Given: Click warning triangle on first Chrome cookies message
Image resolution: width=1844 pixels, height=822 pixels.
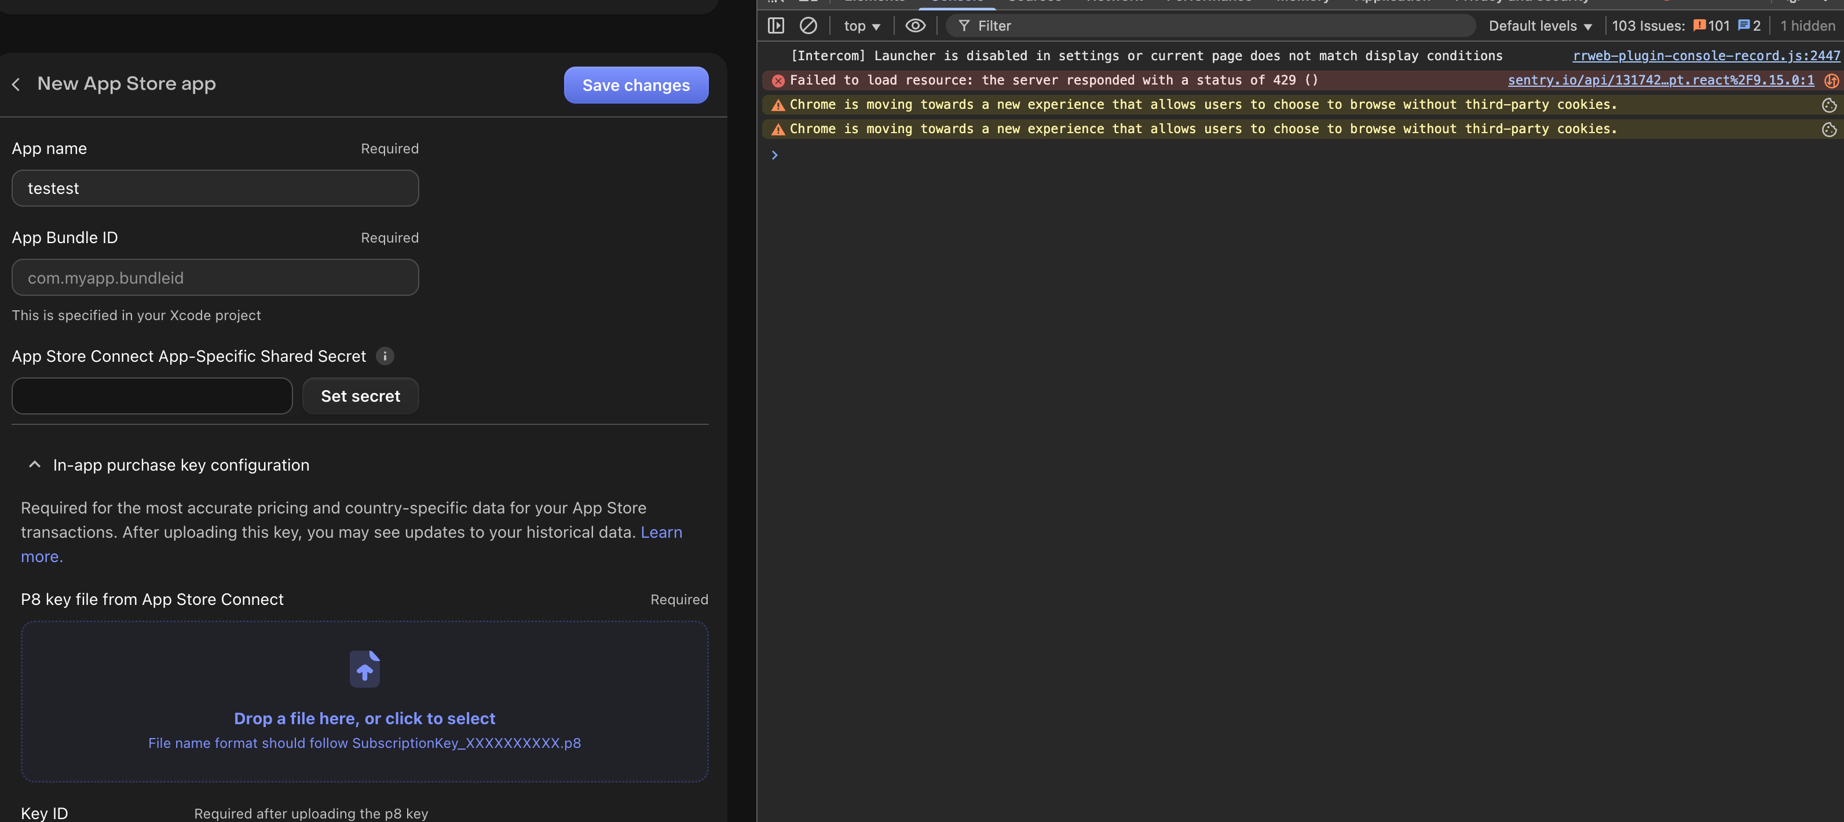Looking at the screenshot, I should 778,105.
